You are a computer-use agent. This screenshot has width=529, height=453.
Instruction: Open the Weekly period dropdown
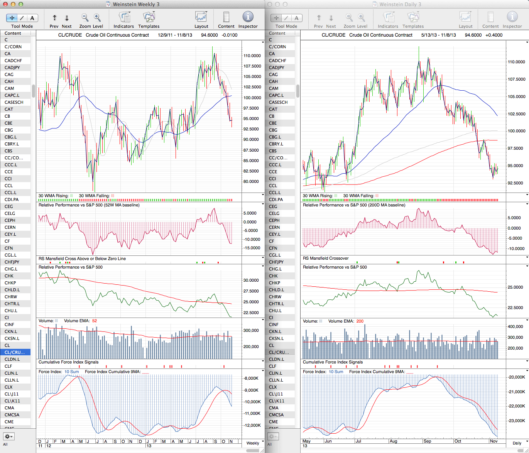pos(255,443)
